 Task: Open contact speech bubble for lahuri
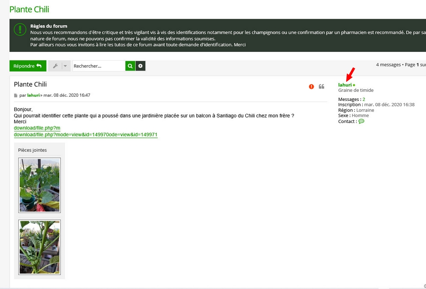click(x=361, y=121)
